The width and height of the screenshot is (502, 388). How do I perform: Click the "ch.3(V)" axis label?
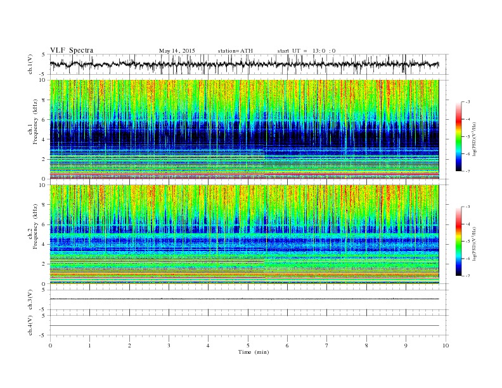pos(30,300)
